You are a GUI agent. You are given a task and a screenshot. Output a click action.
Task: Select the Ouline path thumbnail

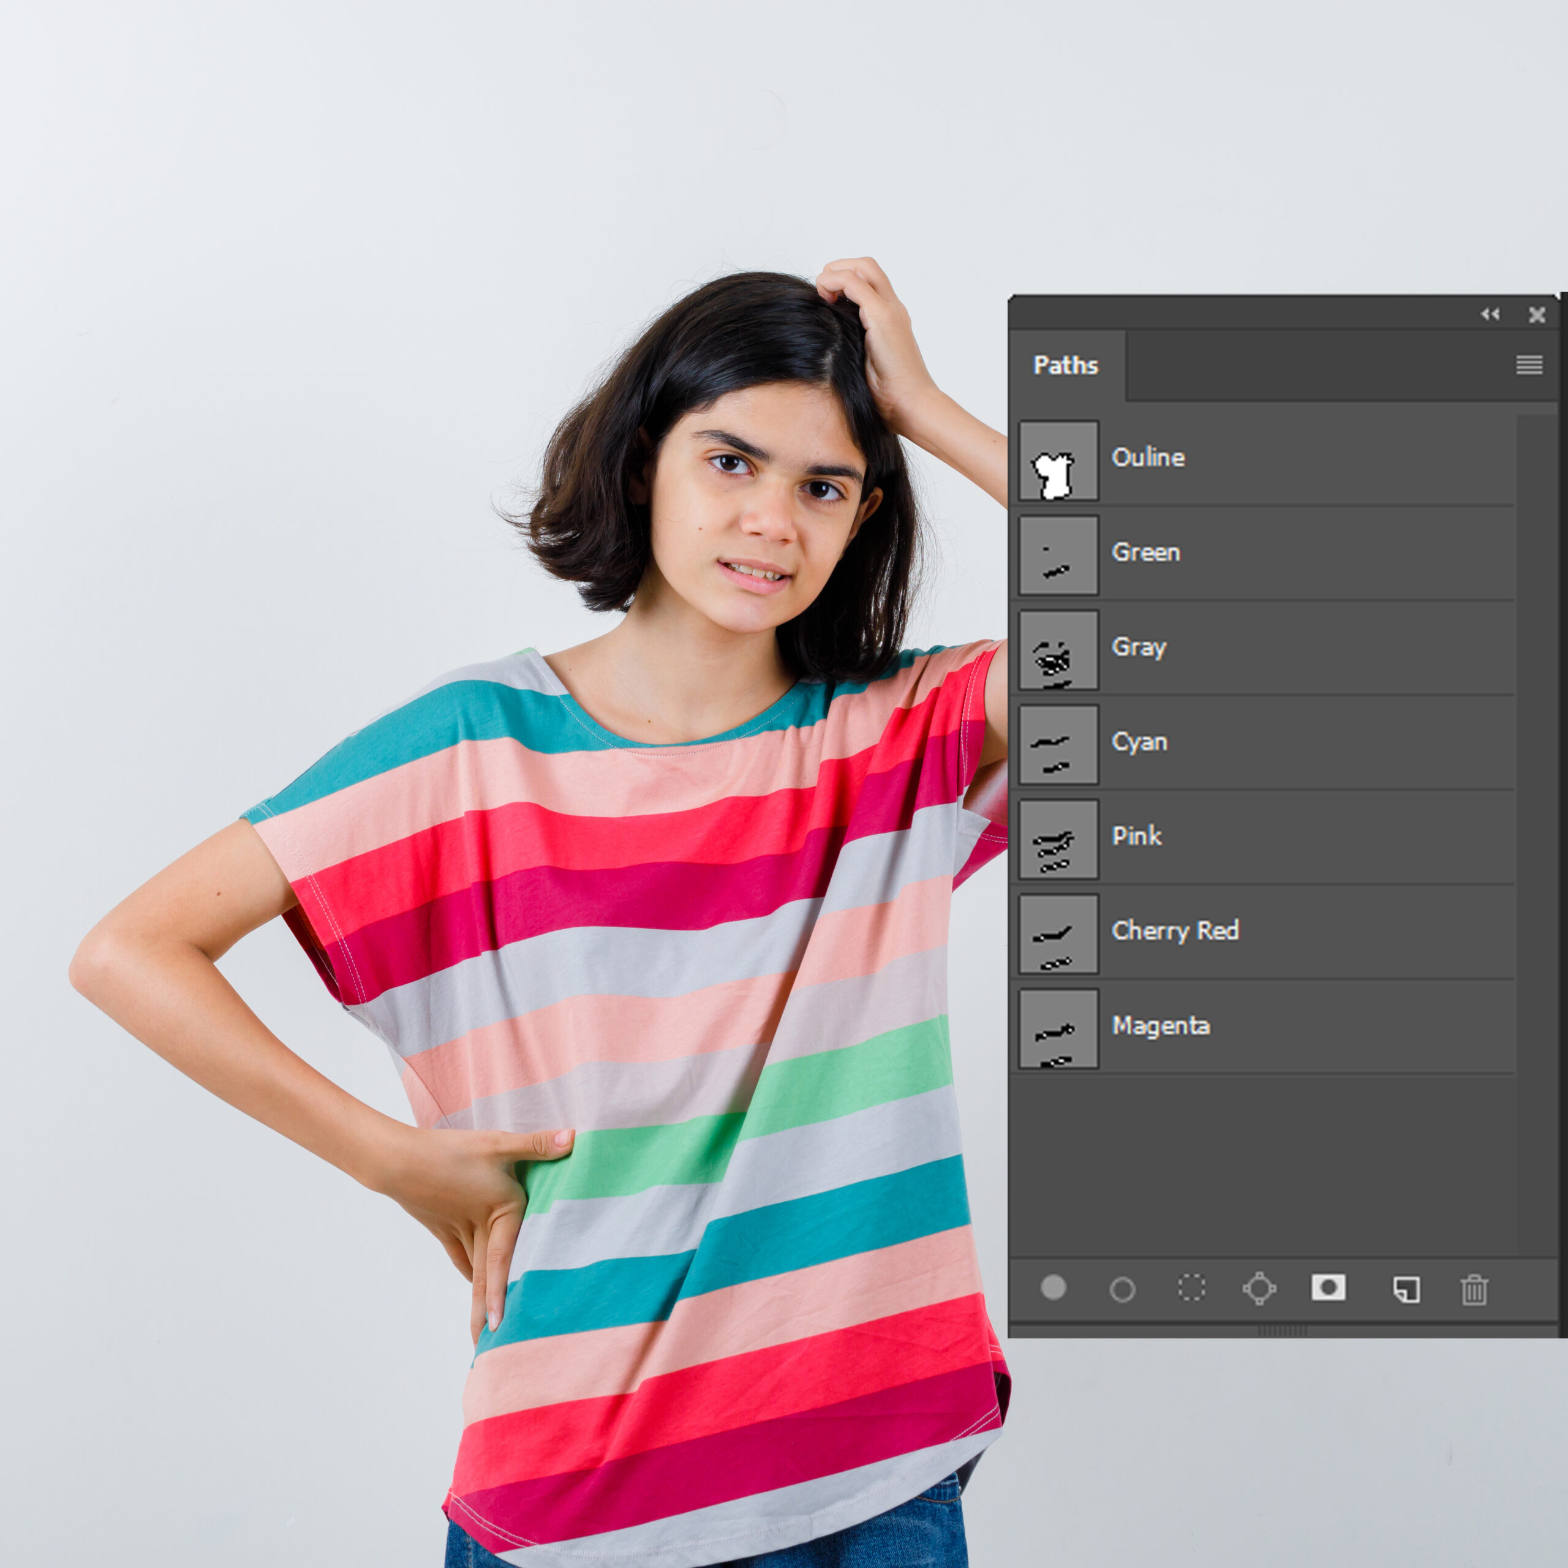coord(1058,460)
